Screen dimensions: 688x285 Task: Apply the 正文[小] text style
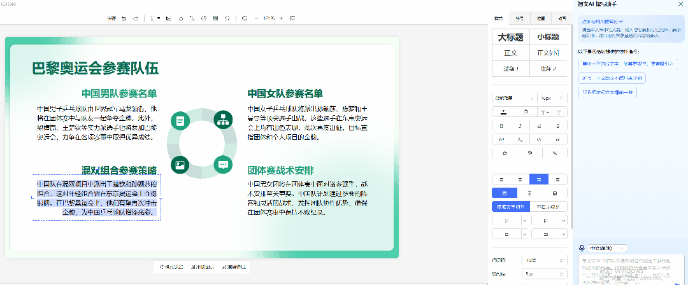[548, 53]
